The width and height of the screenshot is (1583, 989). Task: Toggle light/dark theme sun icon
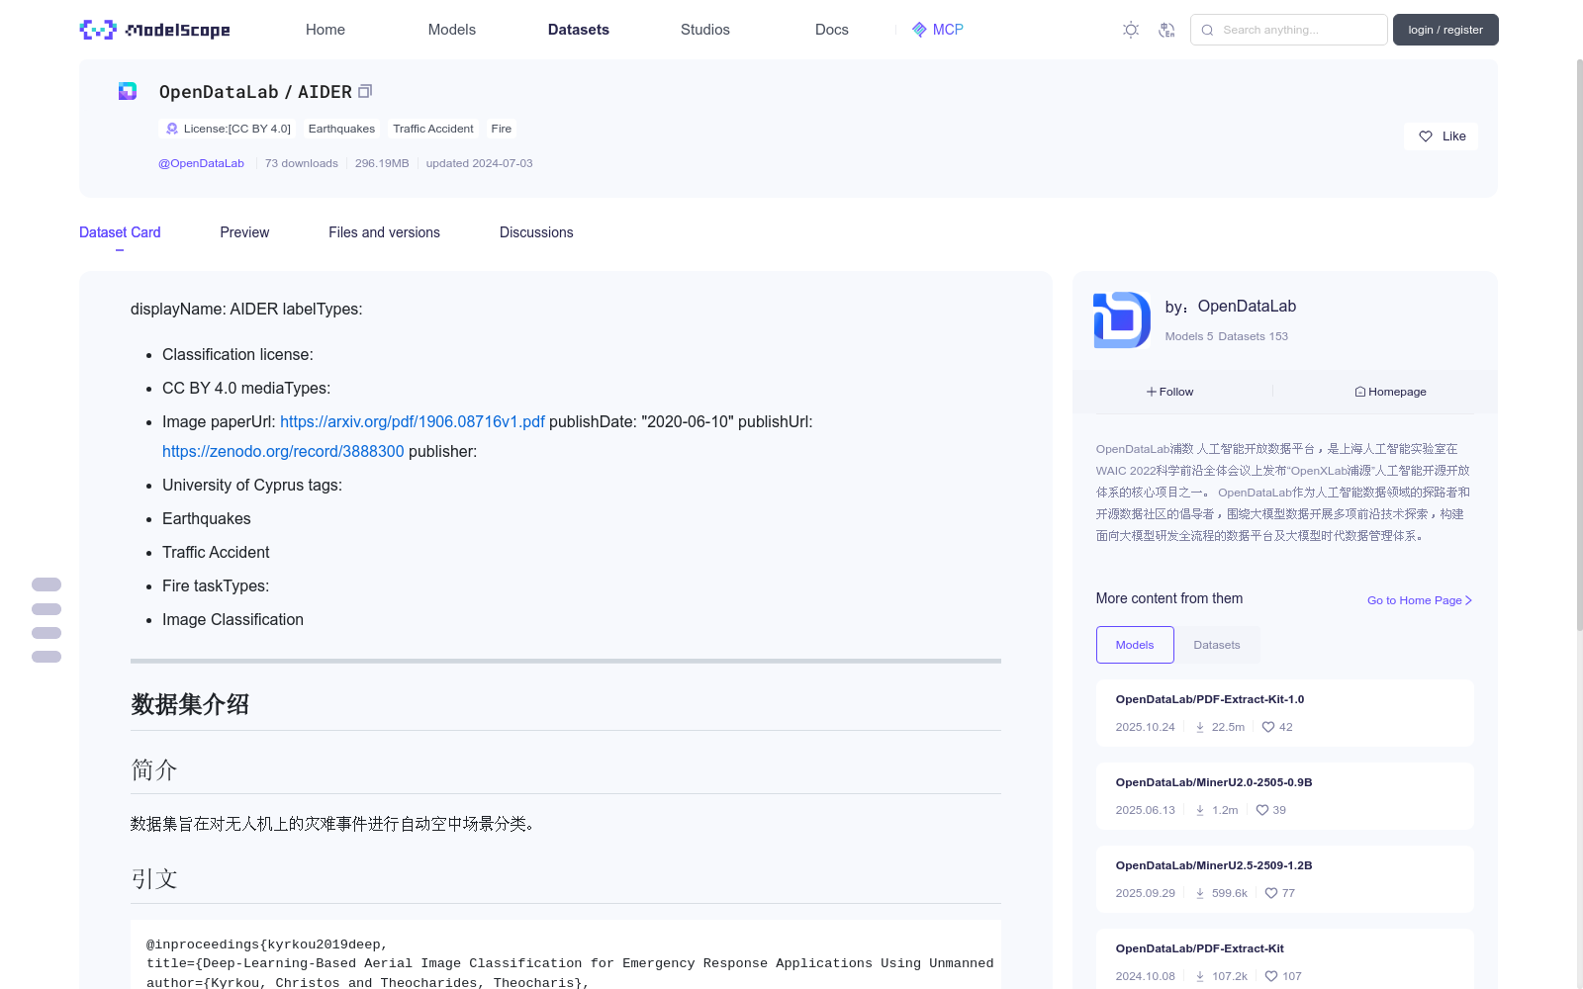[1131, 30]
